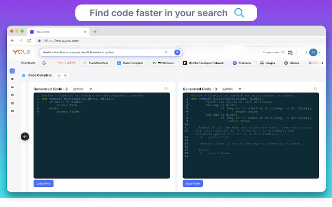Click the image icon in the left sidebar
The width and height of the screenshot is (332, 207).
12,87
